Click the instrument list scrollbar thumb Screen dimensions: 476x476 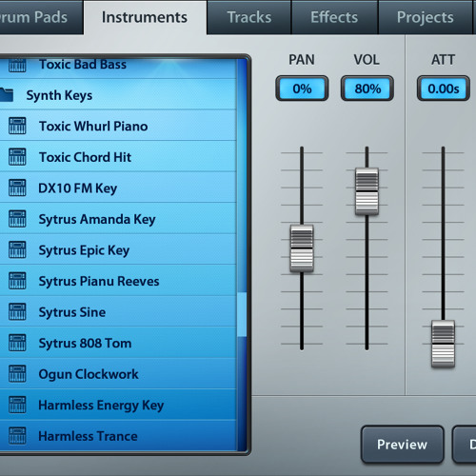point(242,314)
